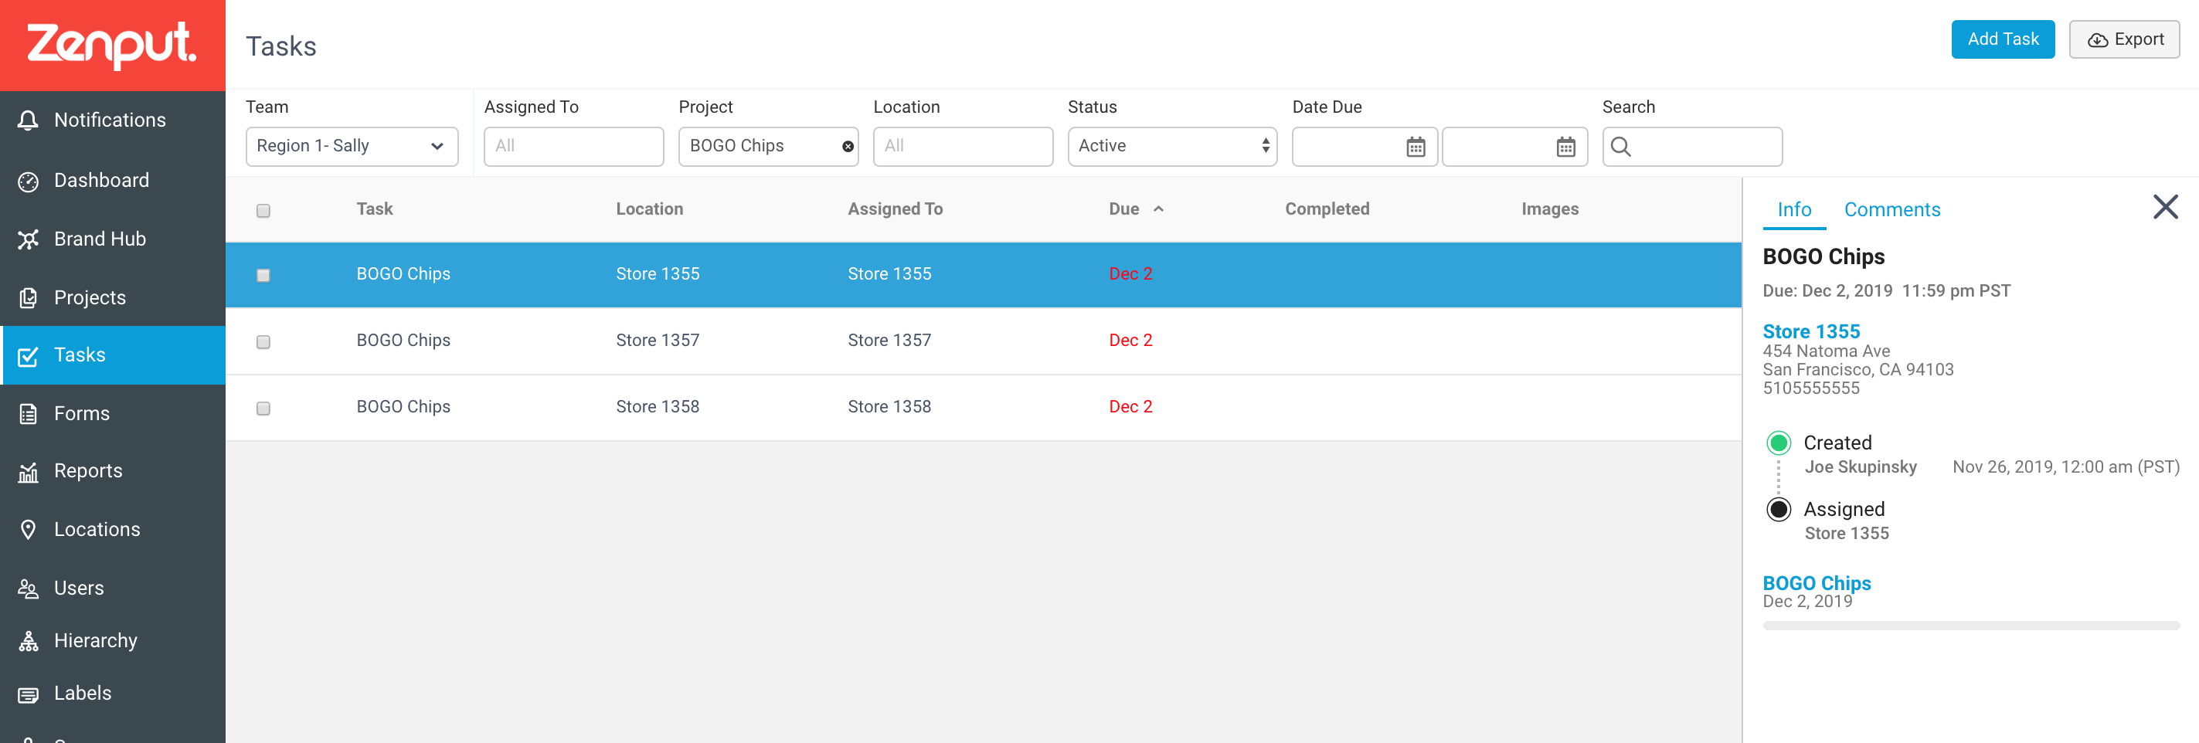The height and width of the screenshot is (743, 2199).
Task: Open Dashboard from the sidebar
Action: 113,181
